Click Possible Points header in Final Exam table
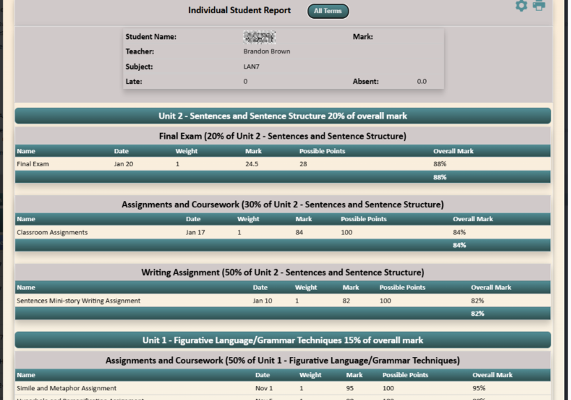The height and width of the screenshot is (400, 571). [322, 151]
